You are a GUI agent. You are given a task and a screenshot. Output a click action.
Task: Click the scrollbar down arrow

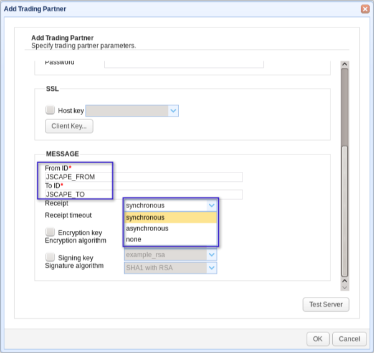coord(344,286)
